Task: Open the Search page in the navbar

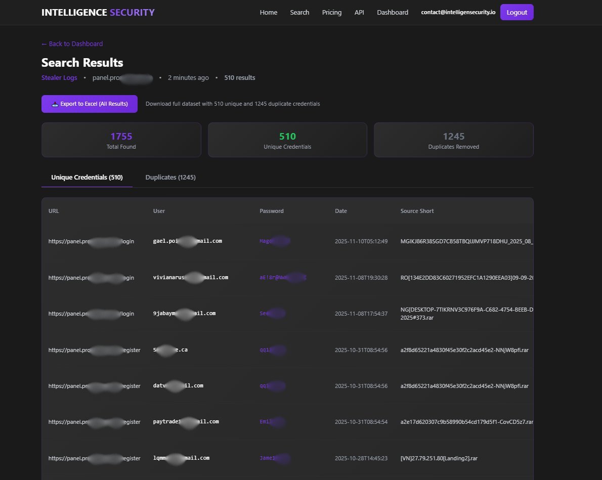Action: pos(299,12)
